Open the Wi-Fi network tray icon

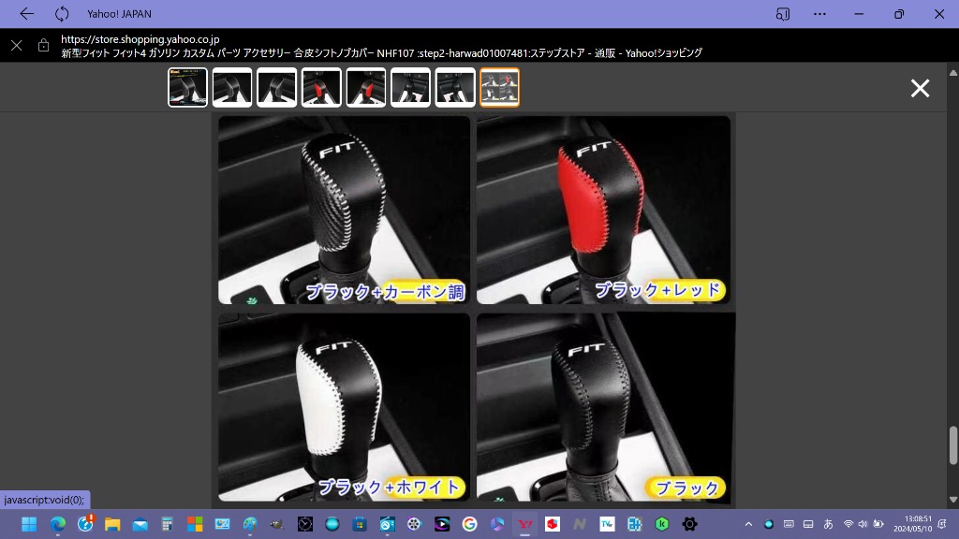click(x=848, y=524)
